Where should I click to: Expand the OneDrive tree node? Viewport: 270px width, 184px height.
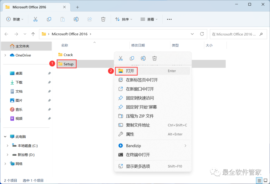click(x=5, y=55)
